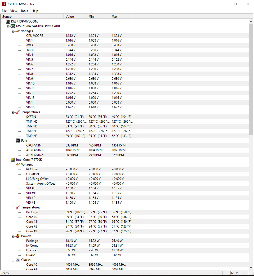The height and width of the screenshot is (276, 254).
Task: Select the VIN9 voltage row
Action: click(137, 78)
